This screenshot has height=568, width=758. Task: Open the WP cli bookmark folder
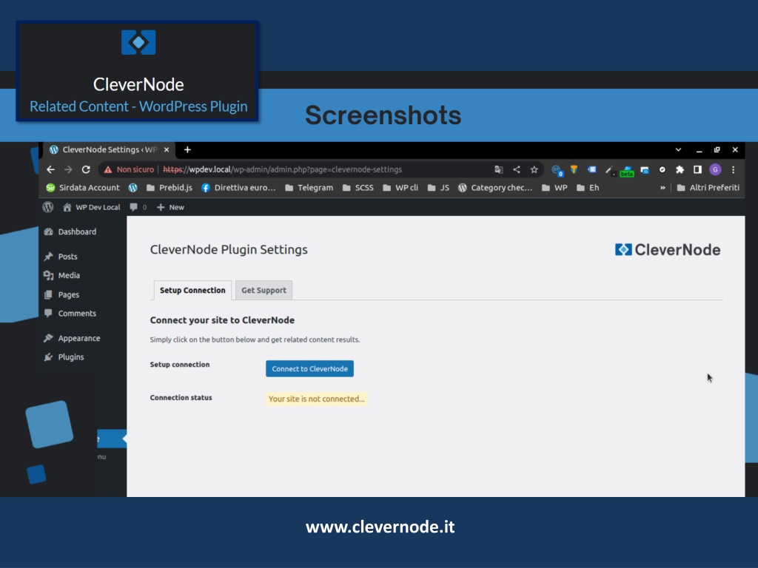pyautogui.click(x=400, y=188)
